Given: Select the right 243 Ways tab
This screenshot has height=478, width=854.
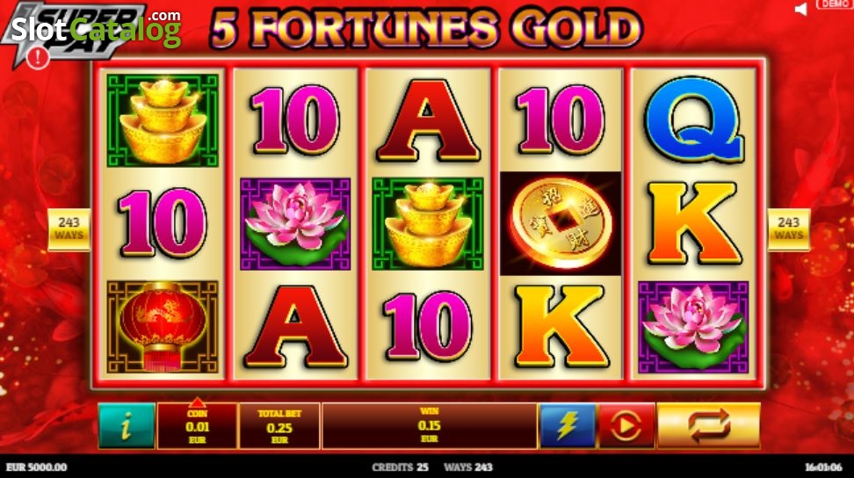Looking at the screenshot, I should pos(789,229).
